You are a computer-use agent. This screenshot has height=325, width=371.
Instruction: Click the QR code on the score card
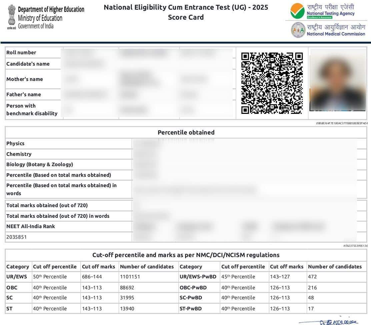[x=272, y=83]
